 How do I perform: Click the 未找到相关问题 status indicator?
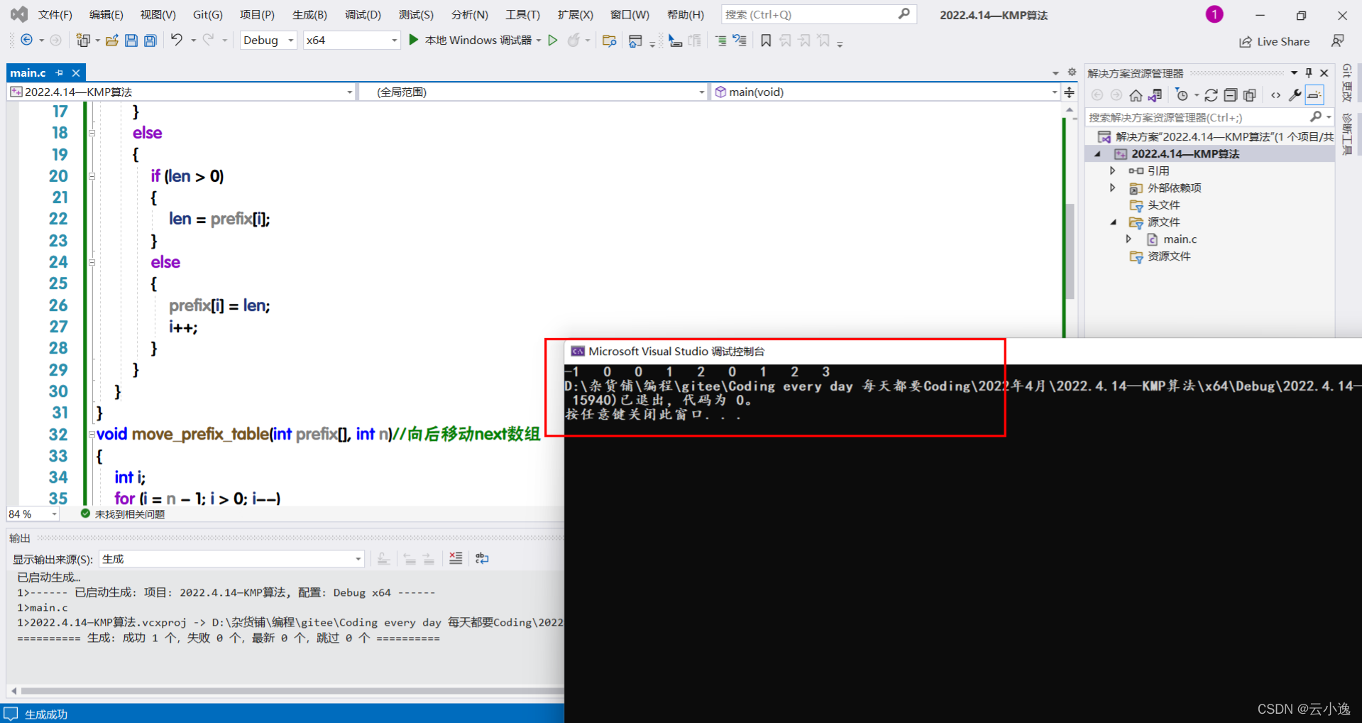pos(123,514)
